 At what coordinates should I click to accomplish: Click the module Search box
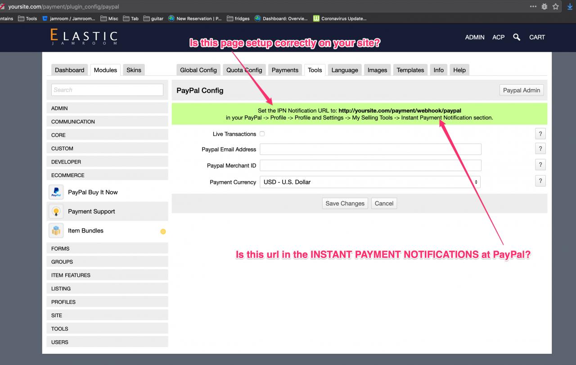[107, 90]
